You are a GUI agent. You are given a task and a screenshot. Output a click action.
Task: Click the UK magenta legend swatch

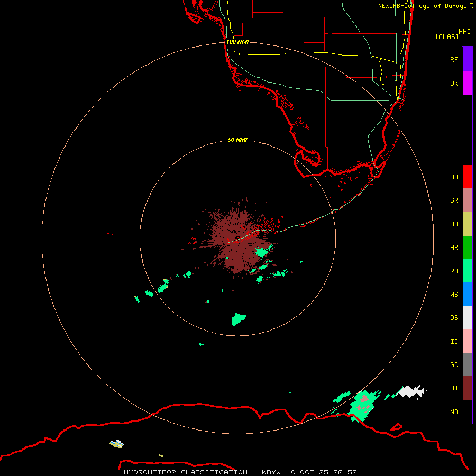click(x=467, y=83)
